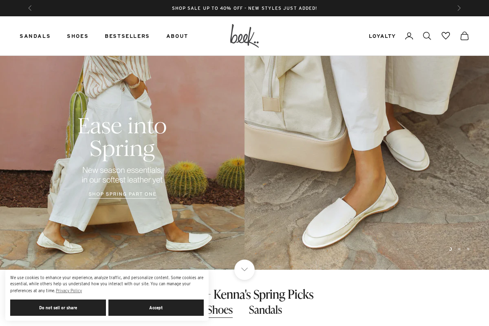Go back in banner using left arrow

tap(30, 8)
